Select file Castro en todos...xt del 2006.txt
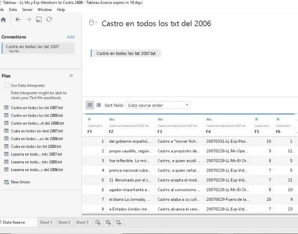 coord(37,123)
